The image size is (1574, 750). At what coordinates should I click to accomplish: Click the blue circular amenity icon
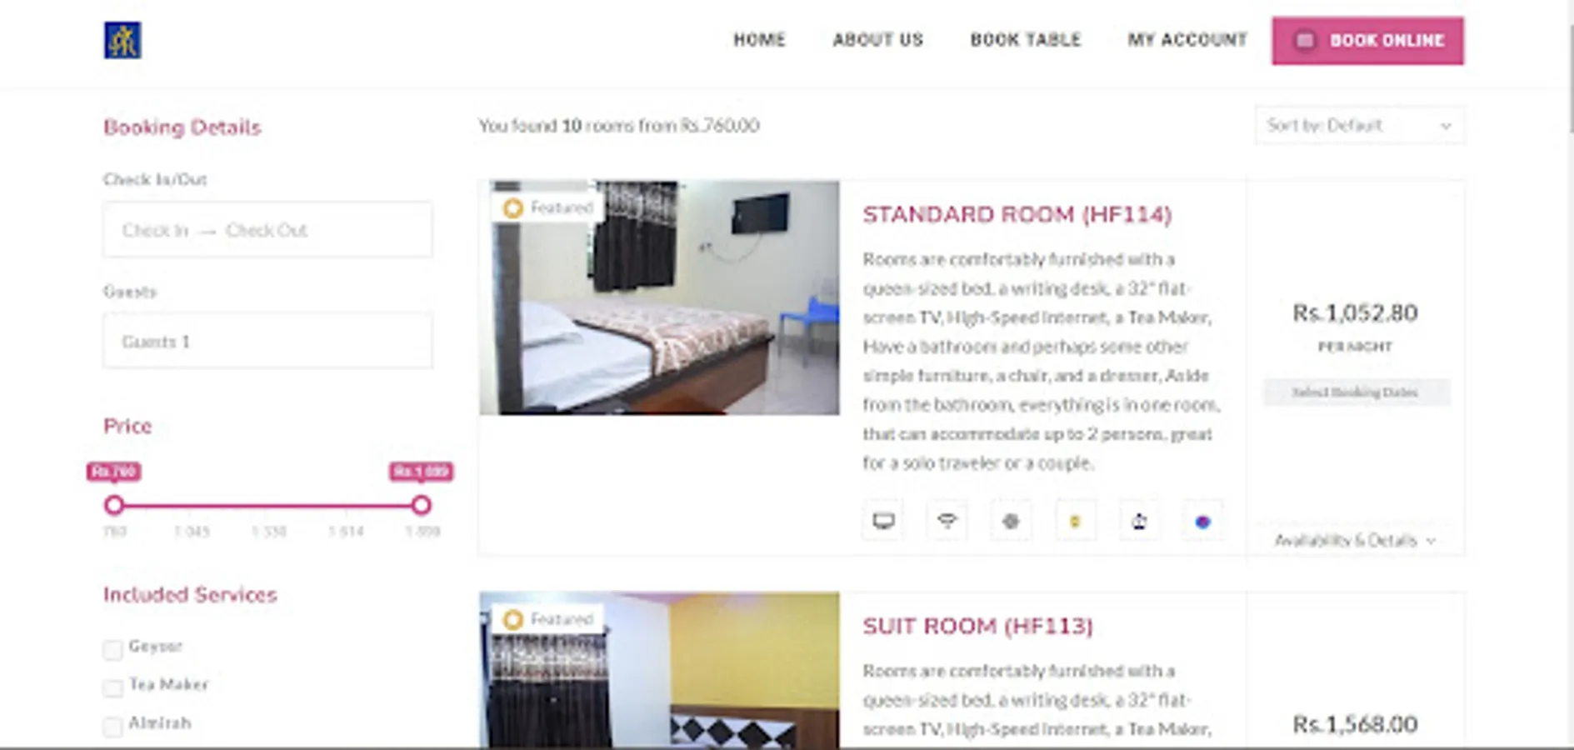1202,522
